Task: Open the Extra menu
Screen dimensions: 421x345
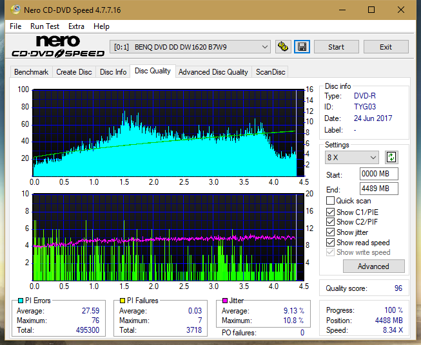Action: (x=76, y=26)
